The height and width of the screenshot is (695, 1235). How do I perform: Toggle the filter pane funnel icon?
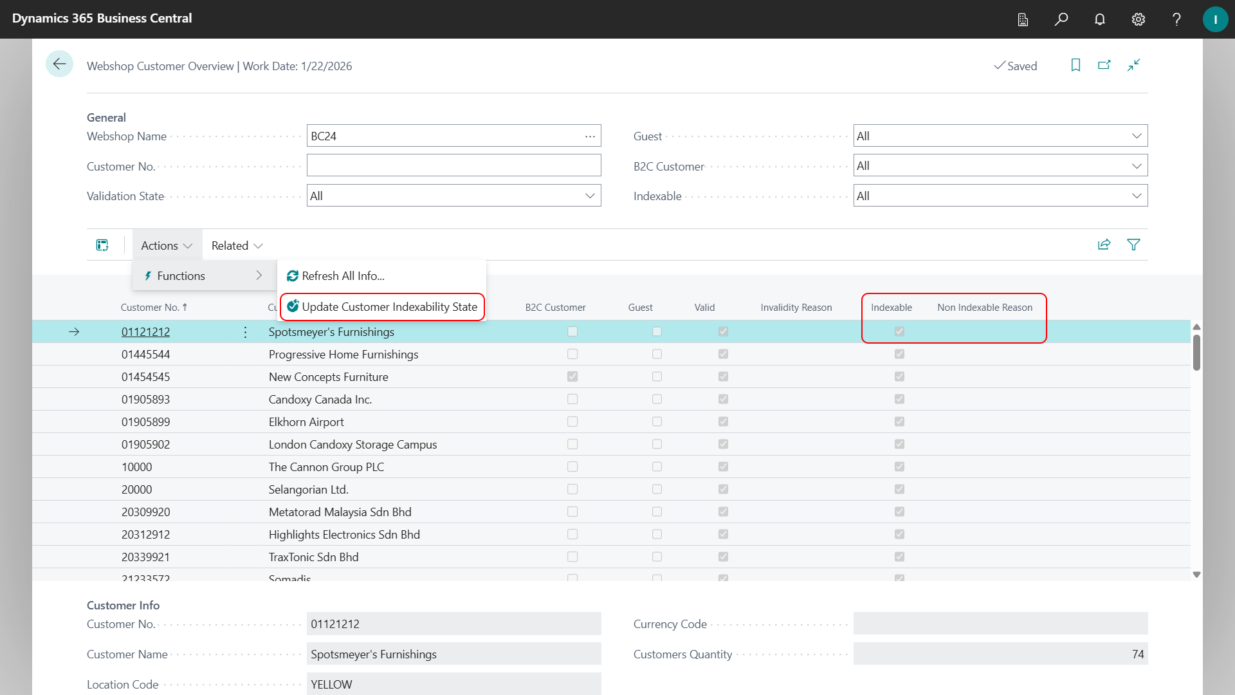(1133, 245)
